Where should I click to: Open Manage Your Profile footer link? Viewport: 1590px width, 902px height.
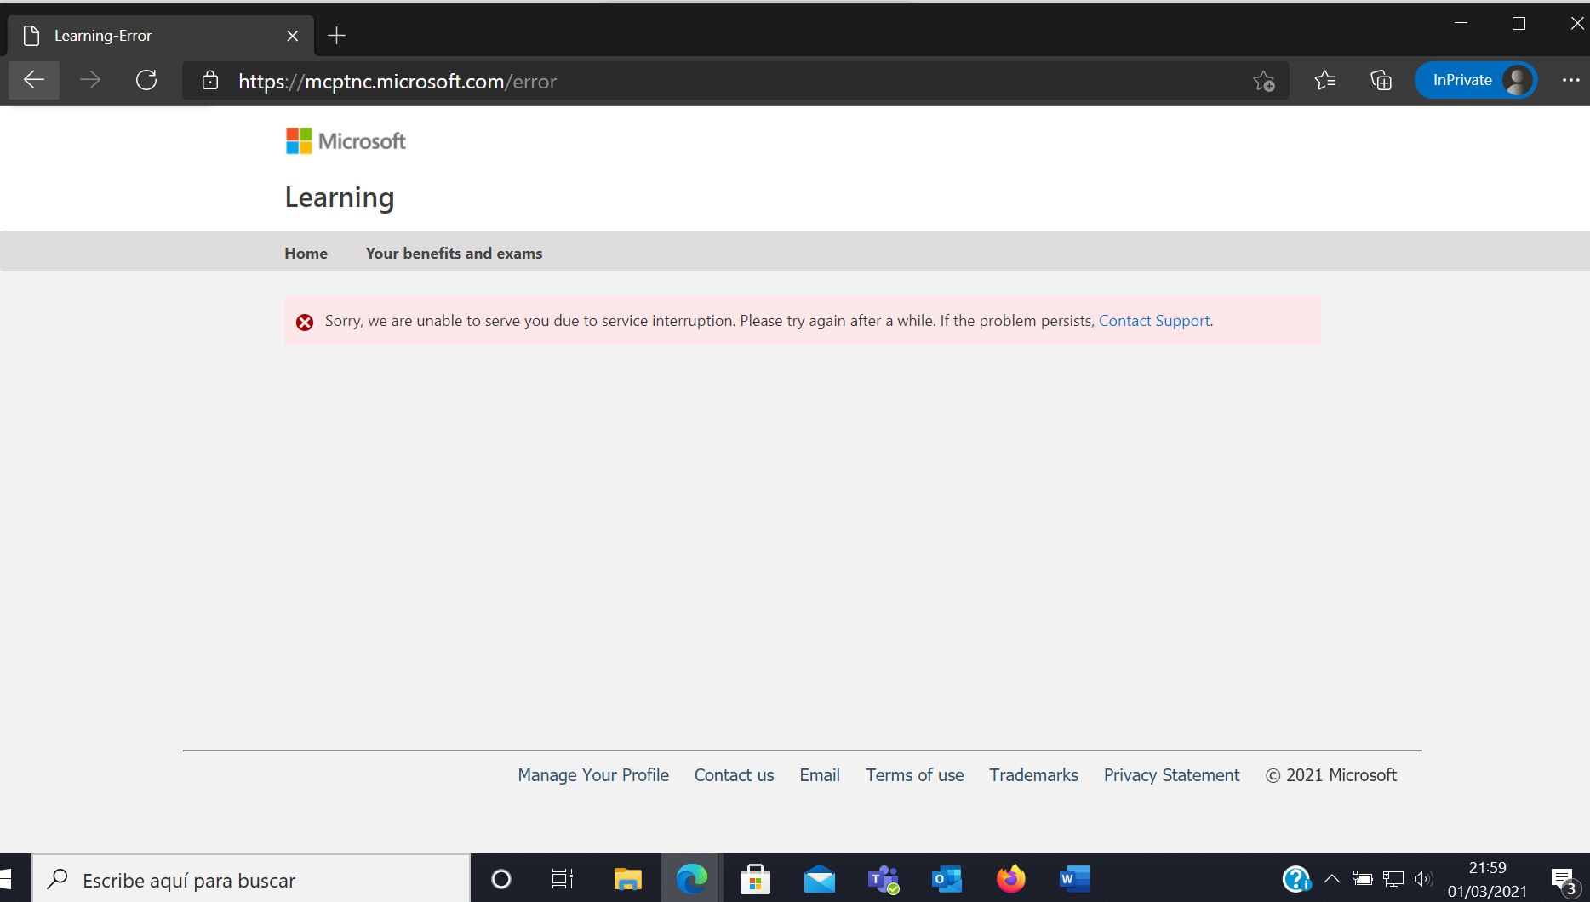pos(593,775)
